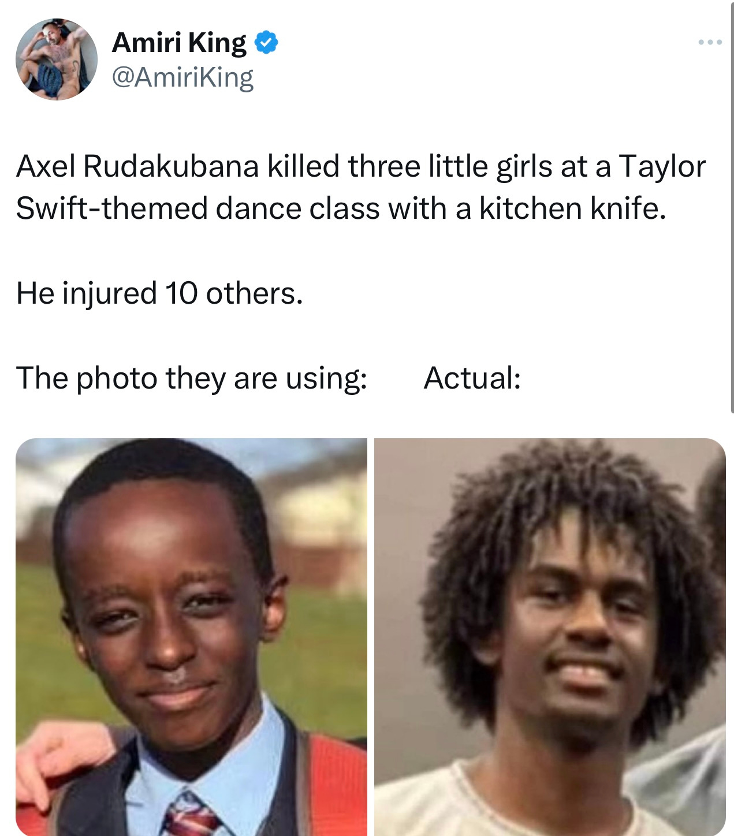Click the "Actual:" label
Image resolution: width=734 pixels, height=836 pixels.
[x=472, y=378]
